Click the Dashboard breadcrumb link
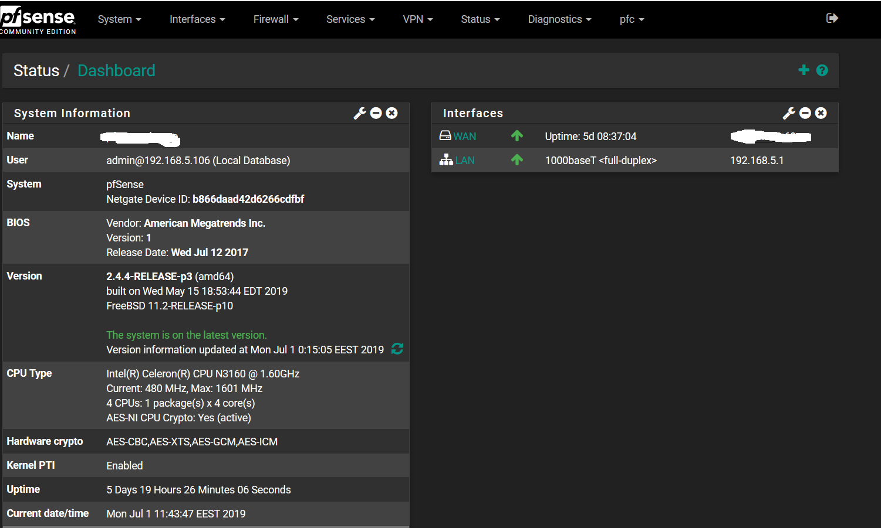 coord(116,70)
